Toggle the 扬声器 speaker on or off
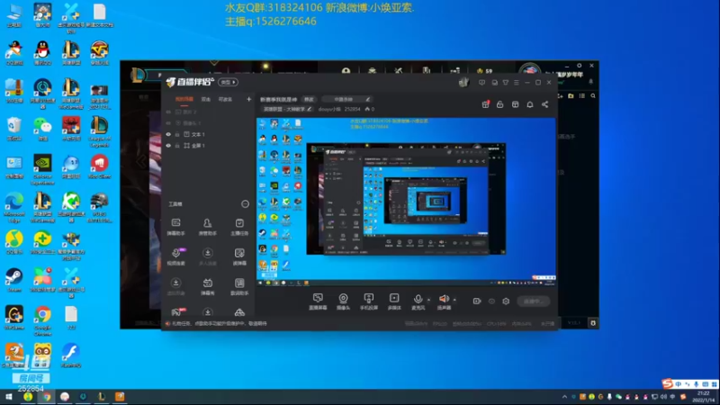 click(444, 301)
